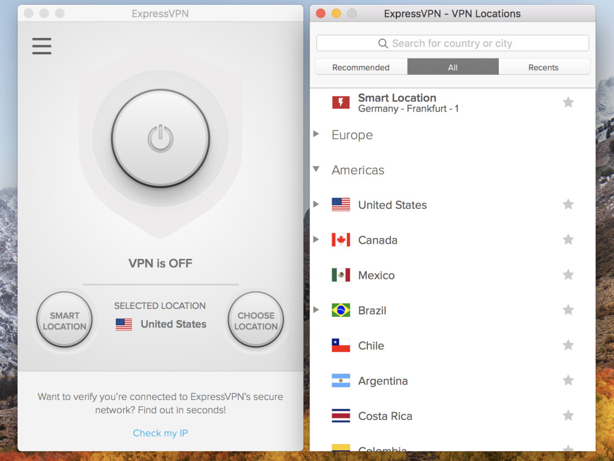Select the Mexico flag icon
Screen dimensions: 614x461
tap(341, 275)
